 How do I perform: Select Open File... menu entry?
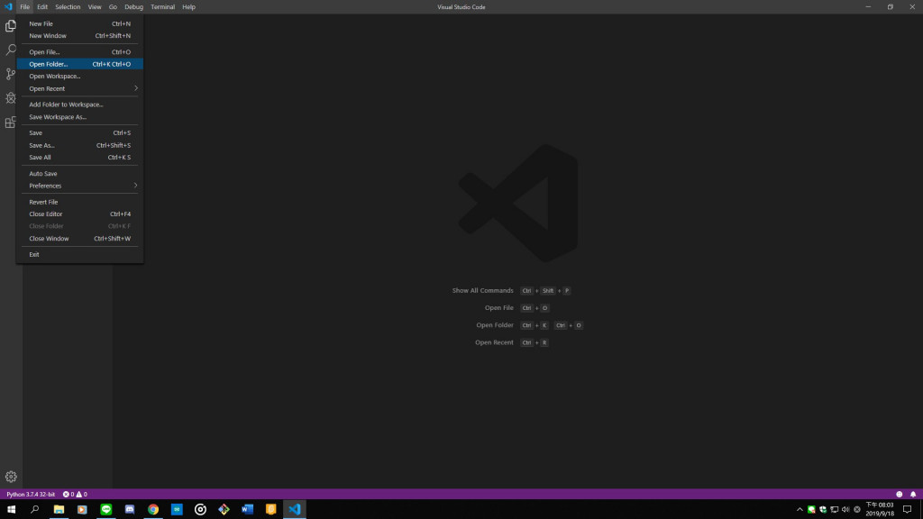(x=79, y=51)
